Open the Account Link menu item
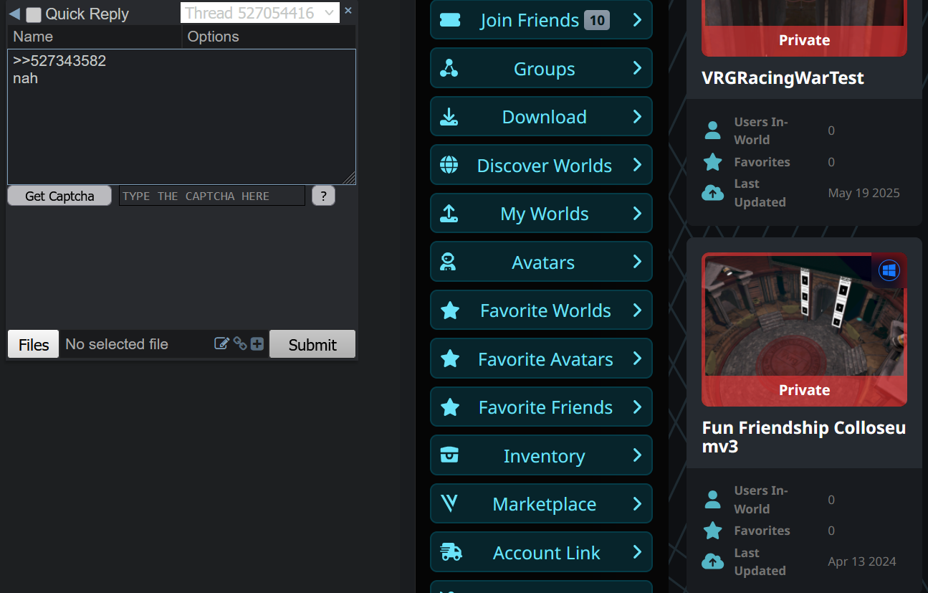 pyautogui.click(x=541, y=552)
